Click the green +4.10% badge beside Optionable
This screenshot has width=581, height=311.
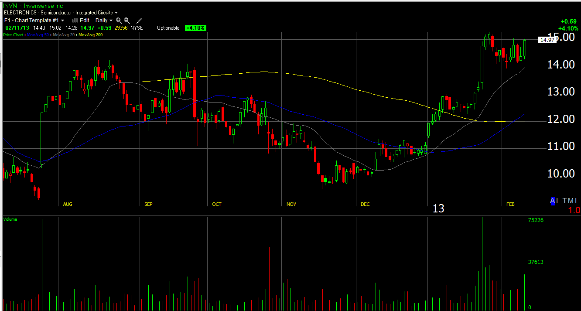[195, 28]
